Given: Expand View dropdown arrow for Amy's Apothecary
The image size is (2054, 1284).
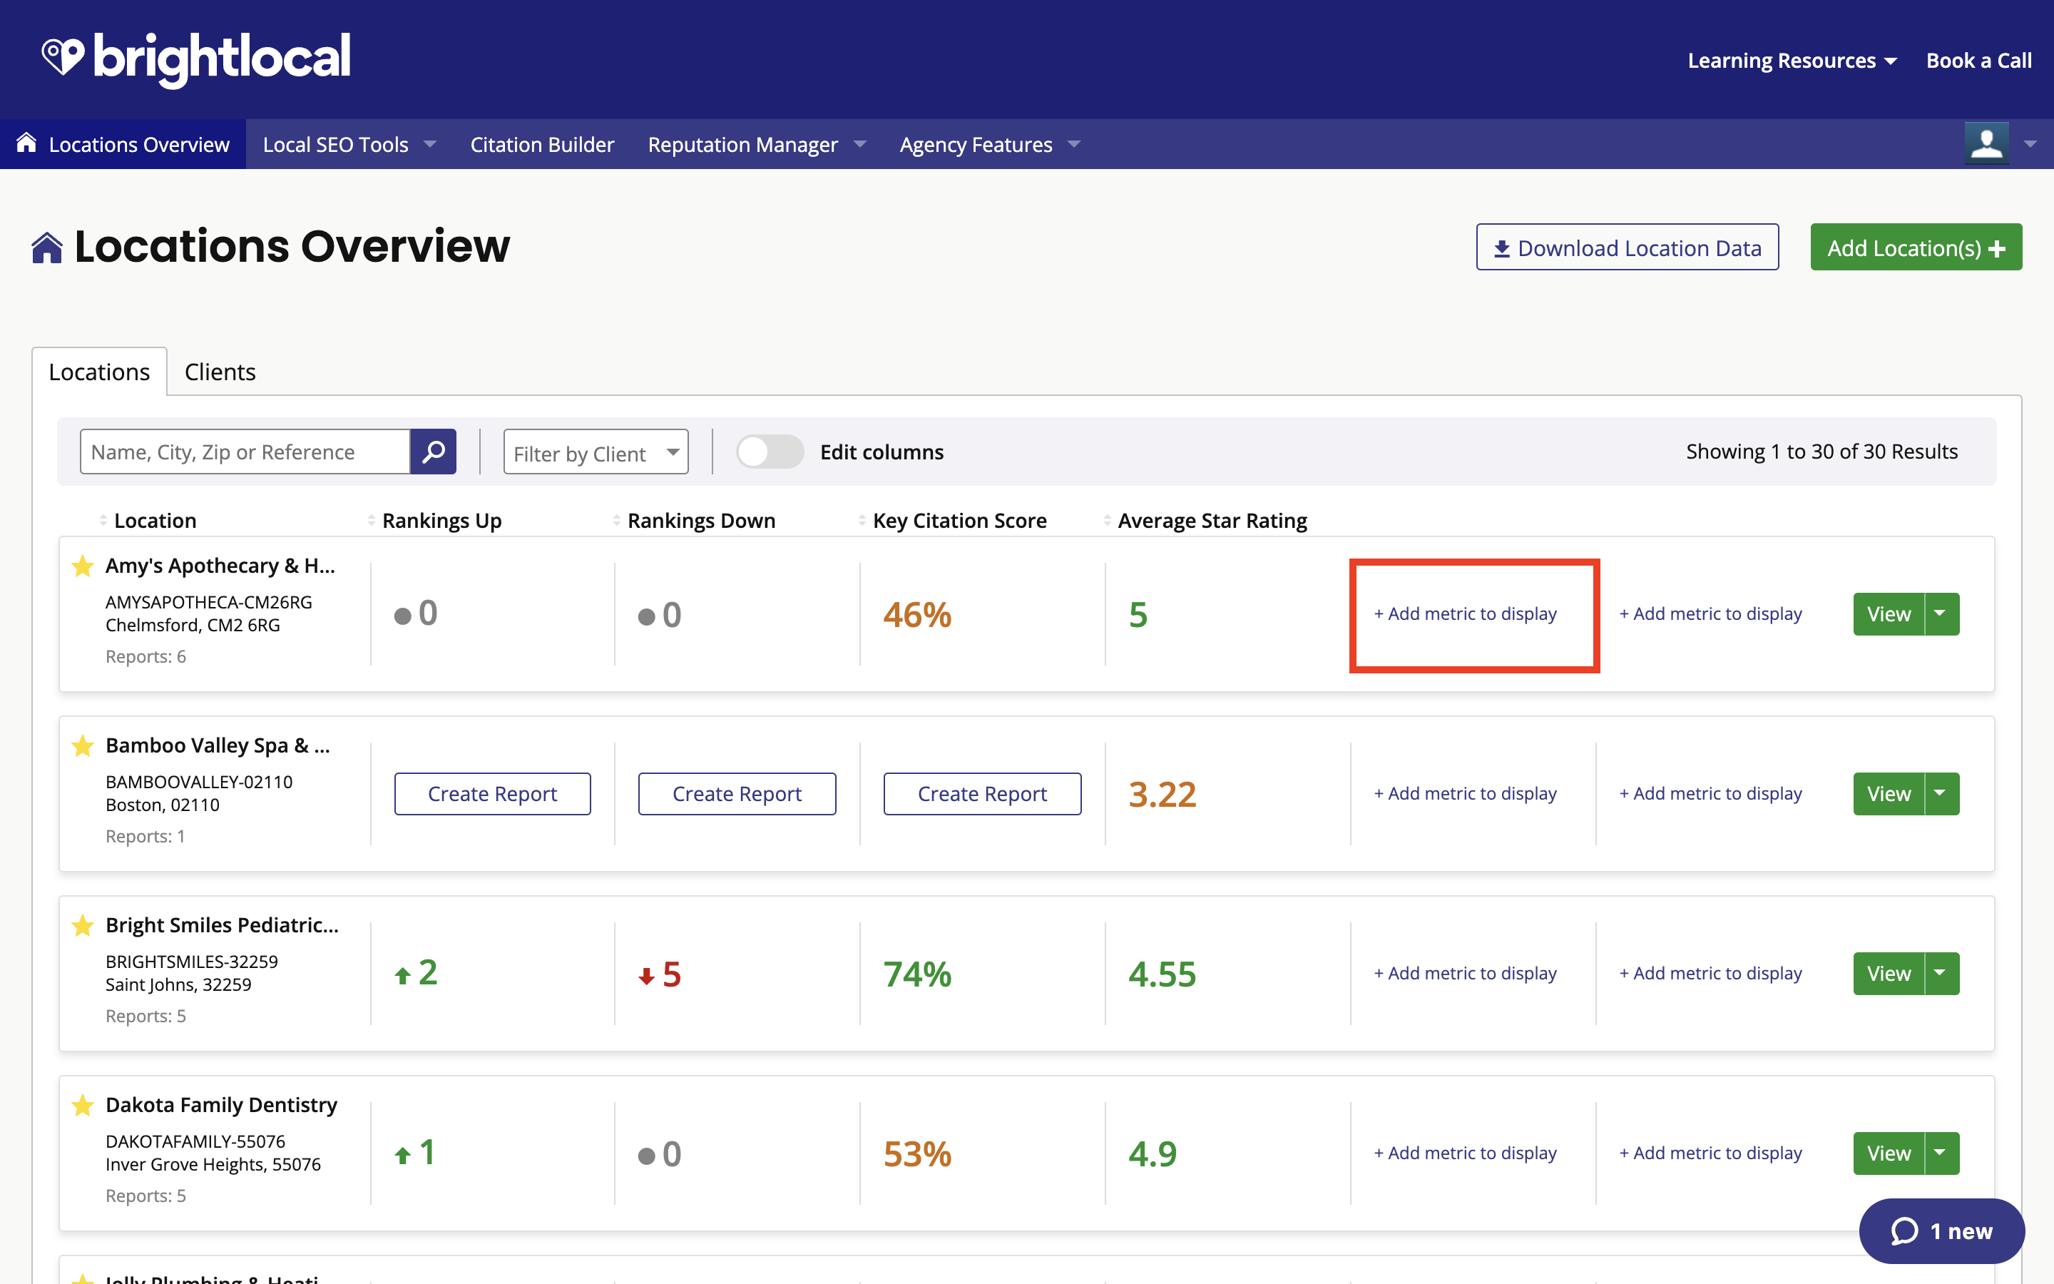Looking at the screenshot, I should pyautogui.click(x=1941, y=614).
